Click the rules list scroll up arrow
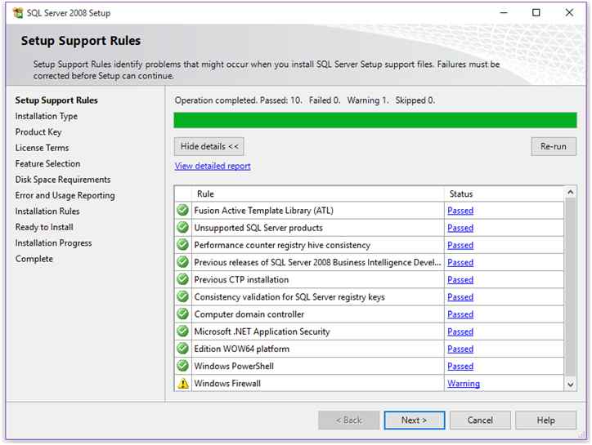Viewport: 592px width, 445px height. tap(571, 193)
